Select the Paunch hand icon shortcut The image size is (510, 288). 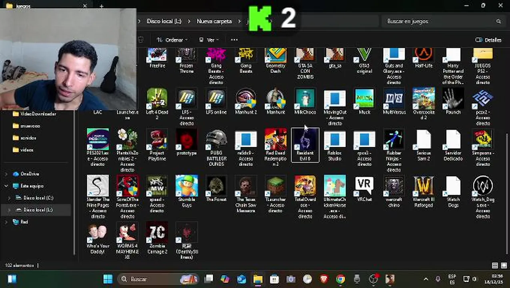(453, 102)
